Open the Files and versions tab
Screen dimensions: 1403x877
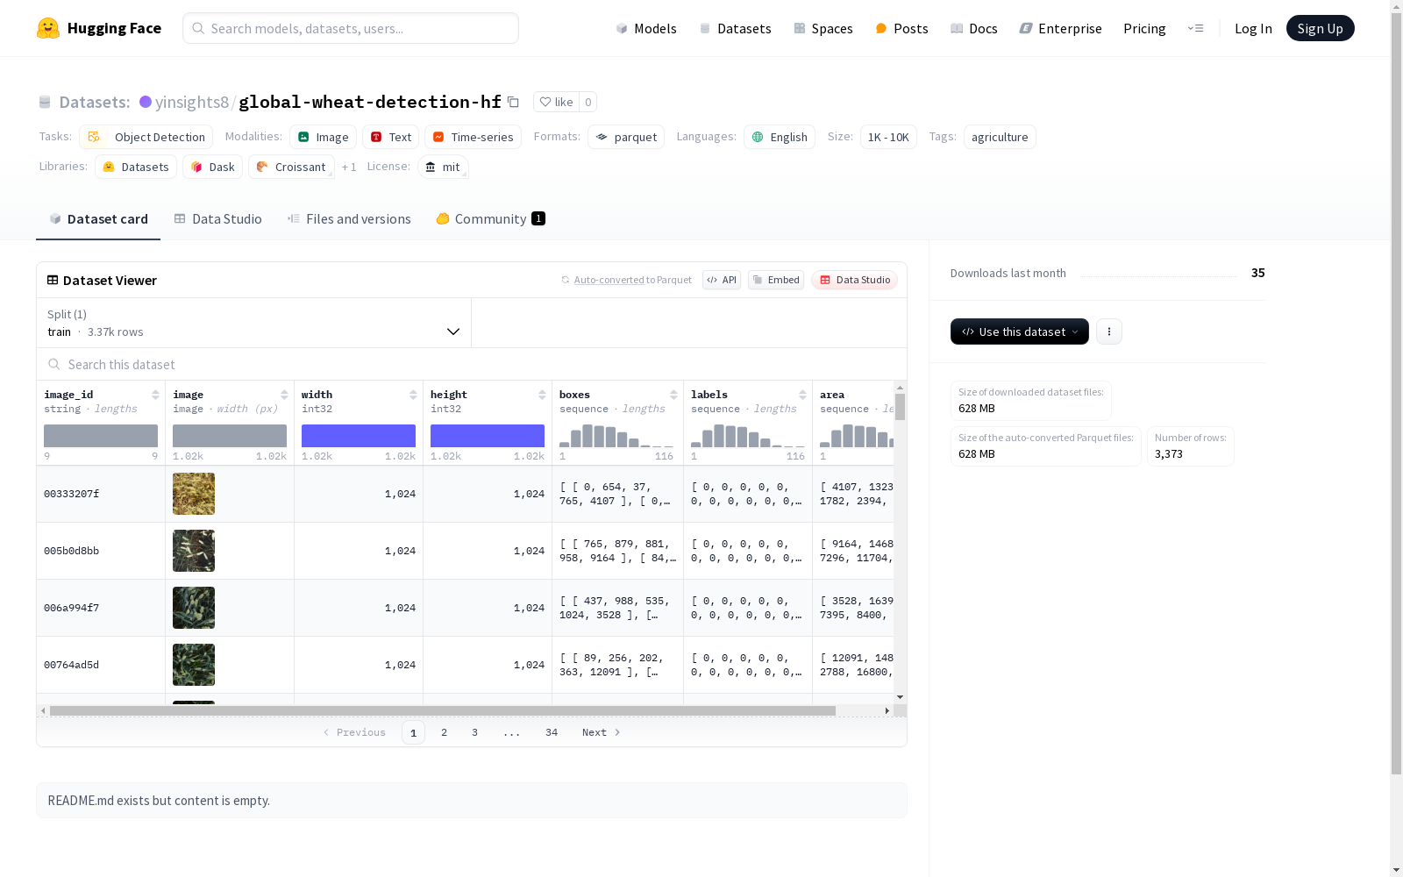click(349, 219)
